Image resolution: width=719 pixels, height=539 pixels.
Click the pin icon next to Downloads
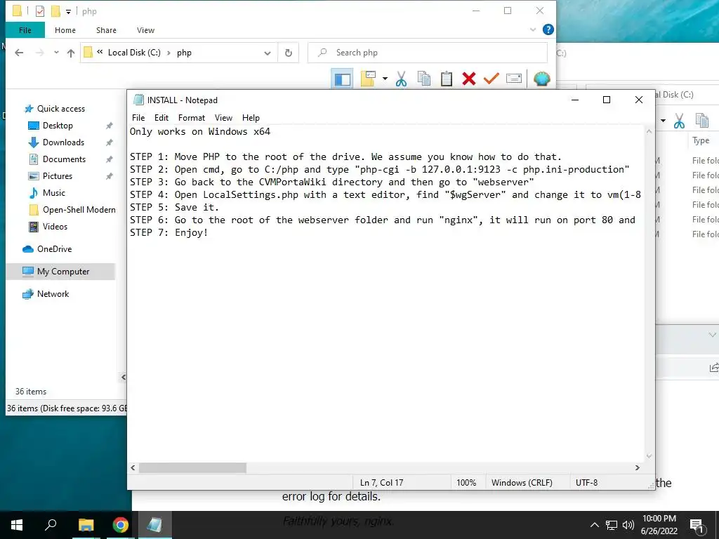point(109,142)
